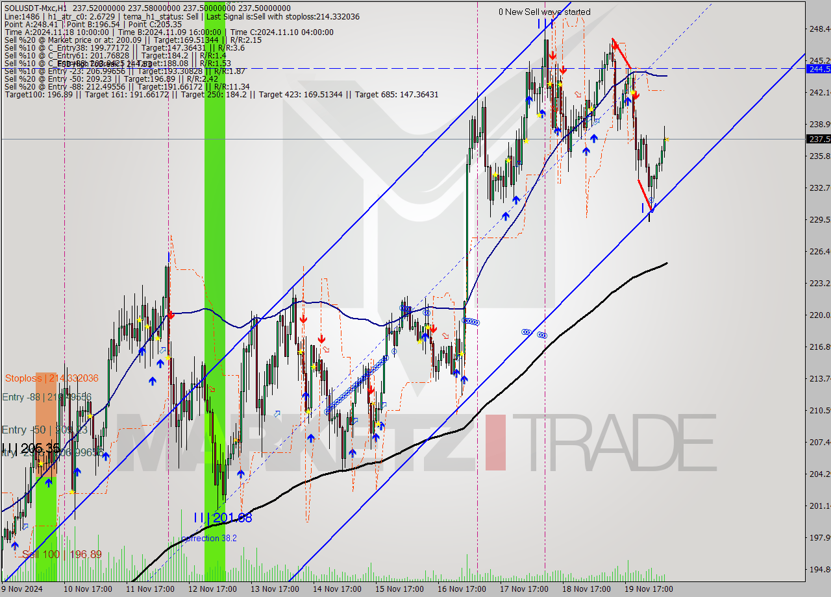Click the 'Sell 100 | 196.89' label
The width and height of the screenshot is (831, 597).
tap(62, 554)
